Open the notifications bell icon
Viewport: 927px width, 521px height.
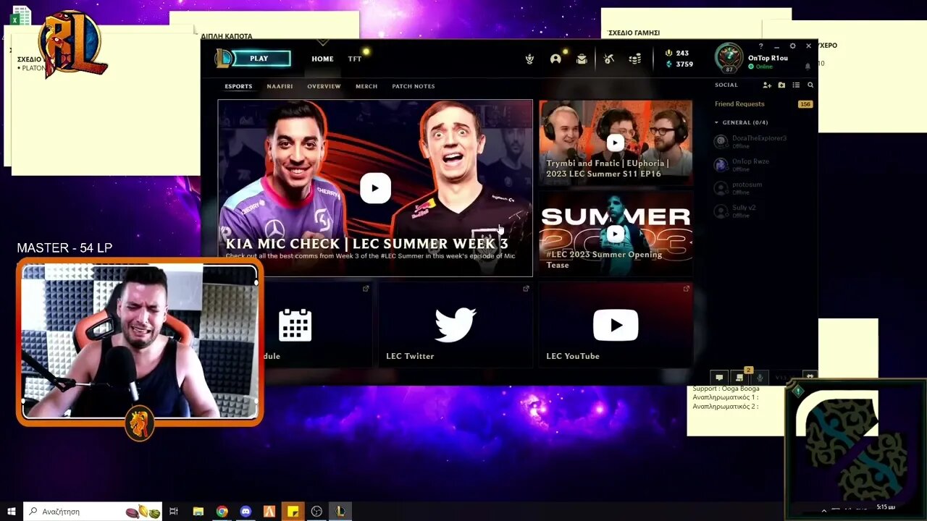[x=808, y=67]
